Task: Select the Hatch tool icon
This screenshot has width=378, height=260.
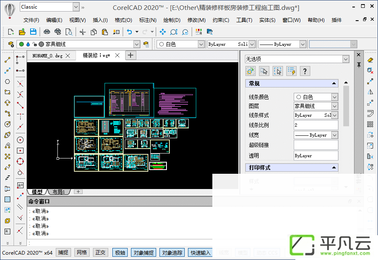Action: pyautogui.click(x=7, y=199)
